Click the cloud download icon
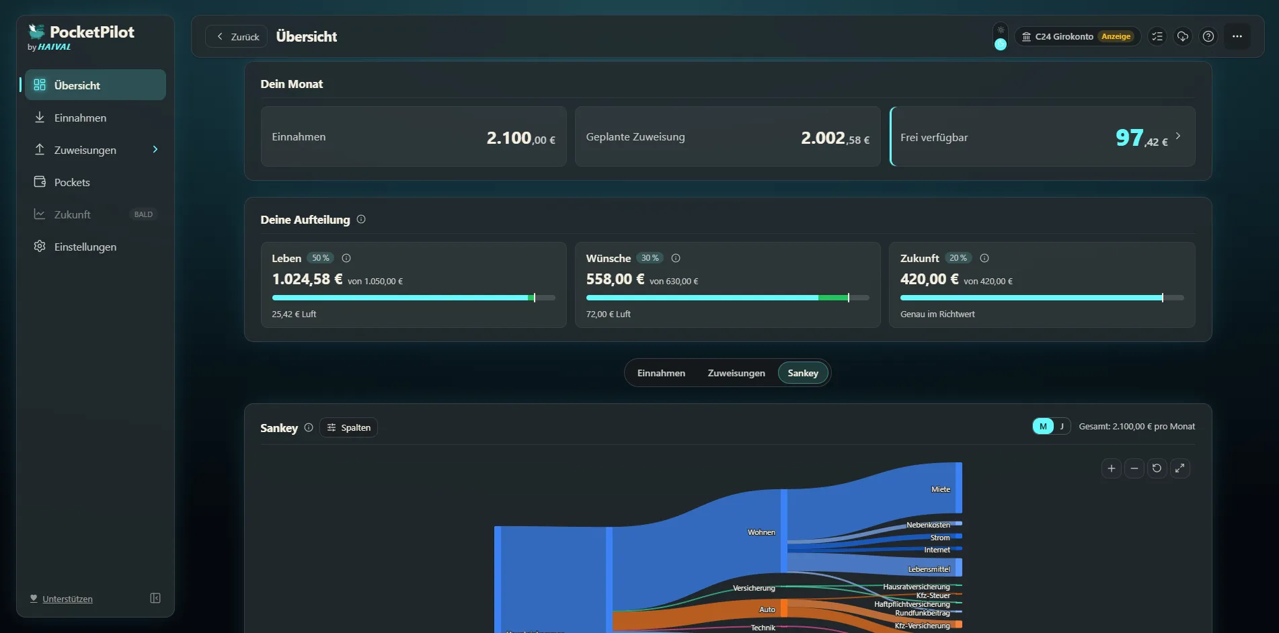The width and height of the screenshot is (1279, 633). (x=1182, y=36)
